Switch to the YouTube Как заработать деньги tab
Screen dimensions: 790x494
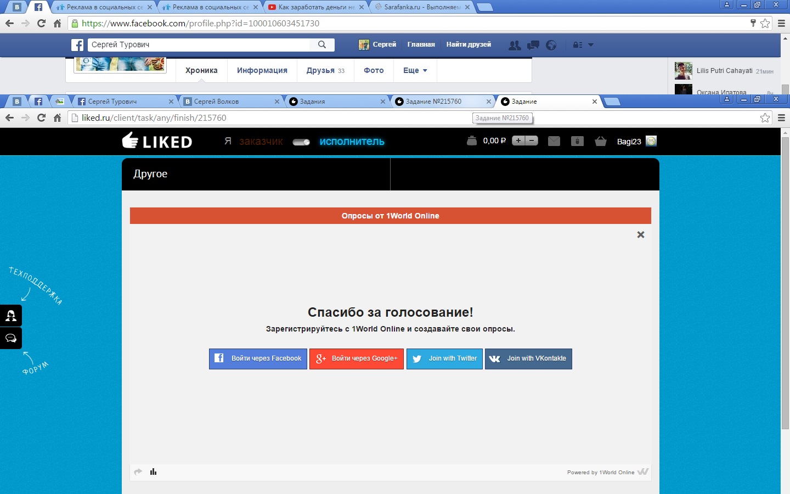point(315,7)
